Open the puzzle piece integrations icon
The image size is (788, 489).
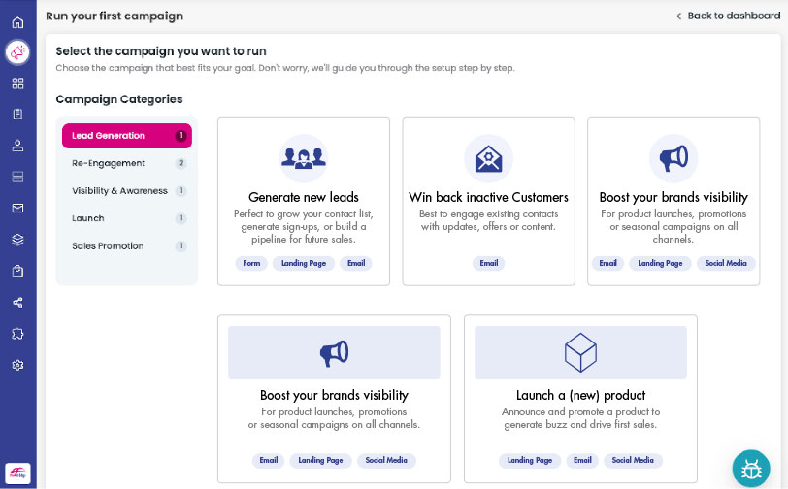click(17, 334)
